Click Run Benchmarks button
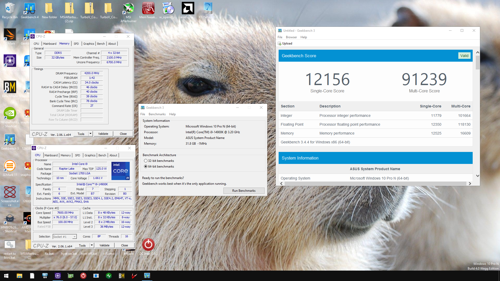The image size is (500, 281). (x=244, y=191)
